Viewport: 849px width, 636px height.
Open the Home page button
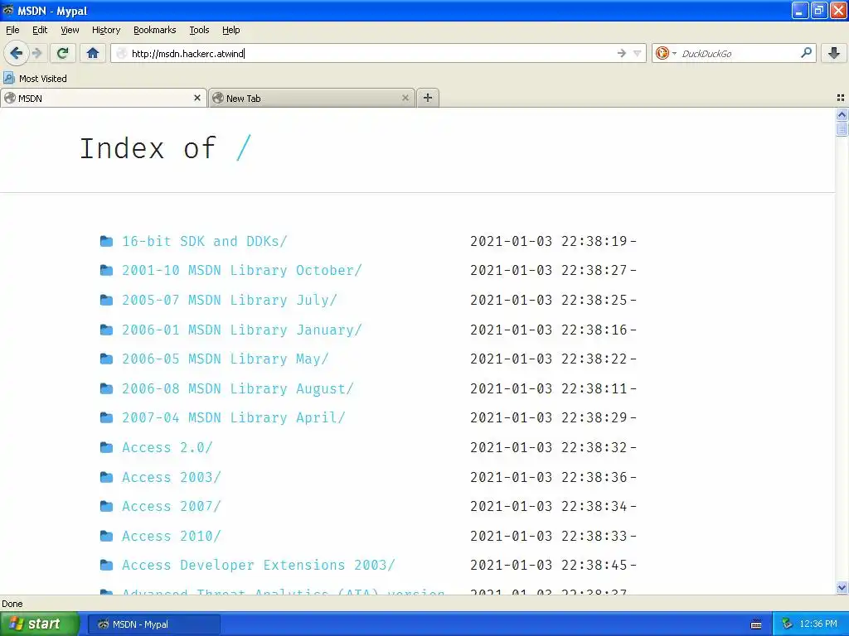pyautogui.click(x=93, y=53)
